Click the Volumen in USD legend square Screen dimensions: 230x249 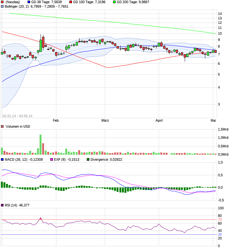pos(2,126)
